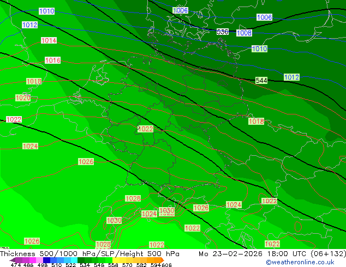Click legend scale value '510'

pos(57,265)
